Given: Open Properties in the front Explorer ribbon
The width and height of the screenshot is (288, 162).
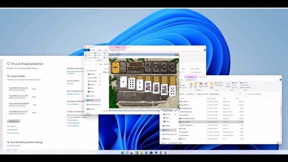Looking at the screenshot, I should coord(228,85).
